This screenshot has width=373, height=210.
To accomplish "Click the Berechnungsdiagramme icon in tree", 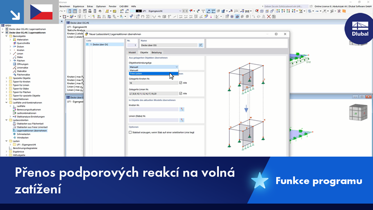I will pos(10,148).
